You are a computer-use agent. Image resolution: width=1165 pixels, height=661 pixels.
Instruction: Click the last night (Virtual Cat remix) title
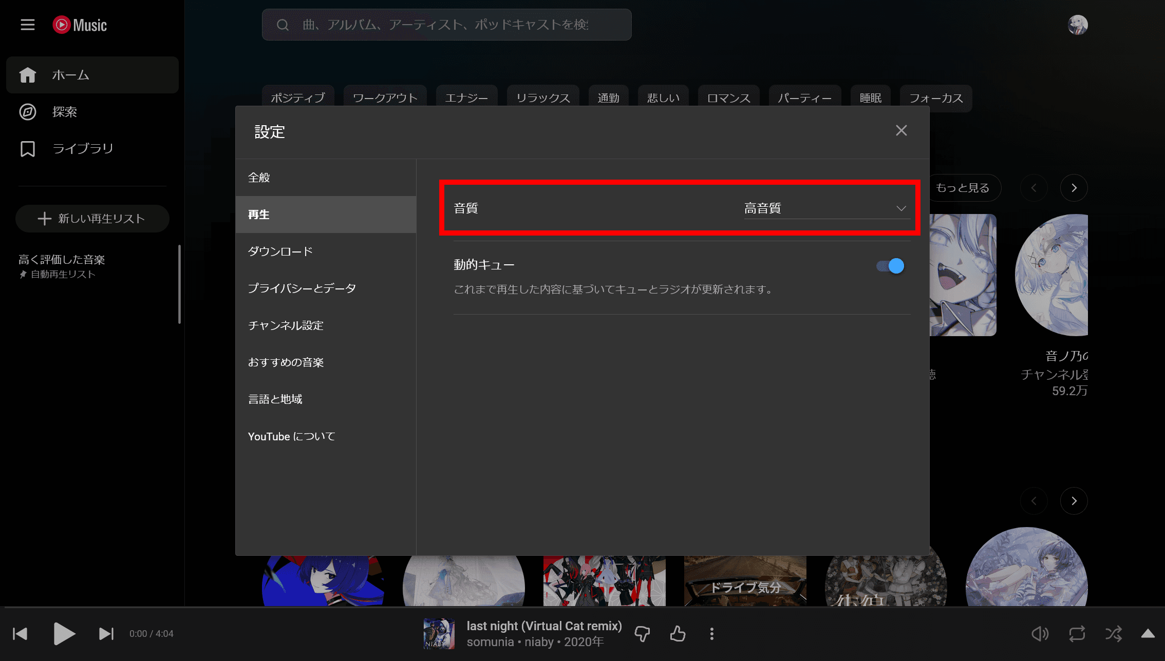[x=544, y=626]
